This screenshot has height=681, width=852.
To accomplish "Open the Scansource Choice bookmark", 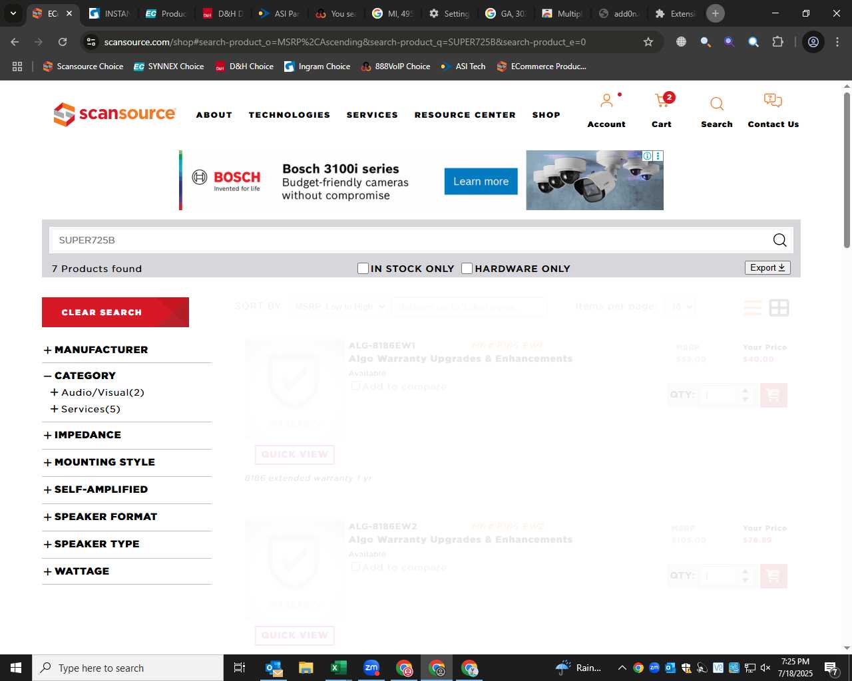I will pos(83,67).
